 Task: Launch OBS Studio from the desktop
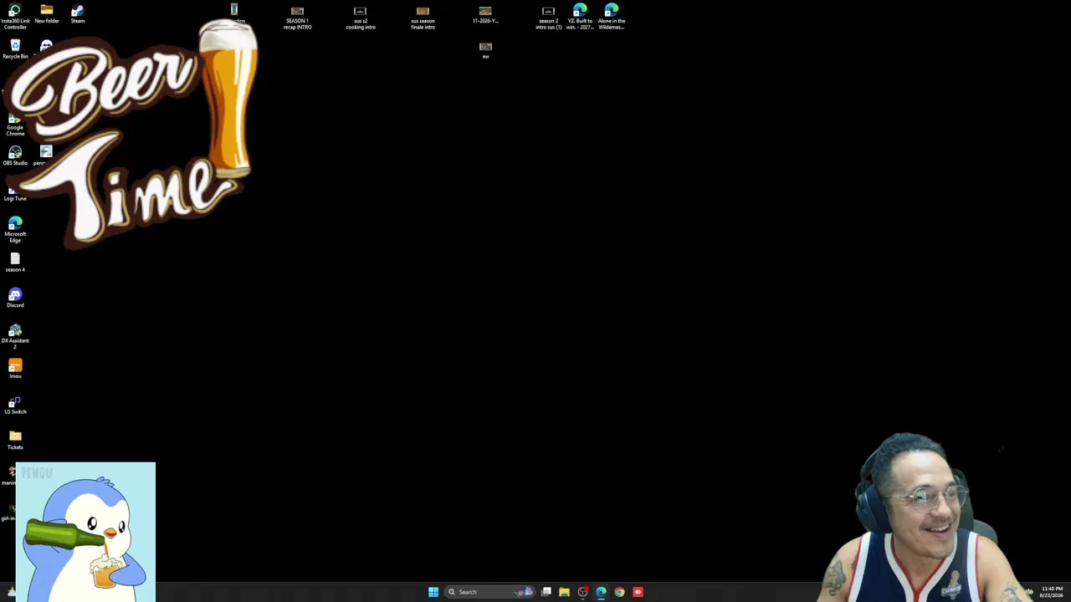click(x=15, y=156)
